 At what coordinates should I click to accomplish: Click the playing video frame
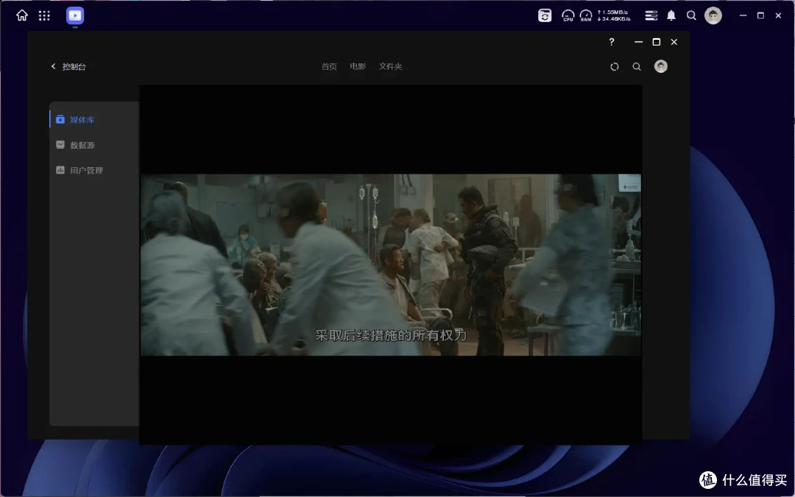pos(390,265)
